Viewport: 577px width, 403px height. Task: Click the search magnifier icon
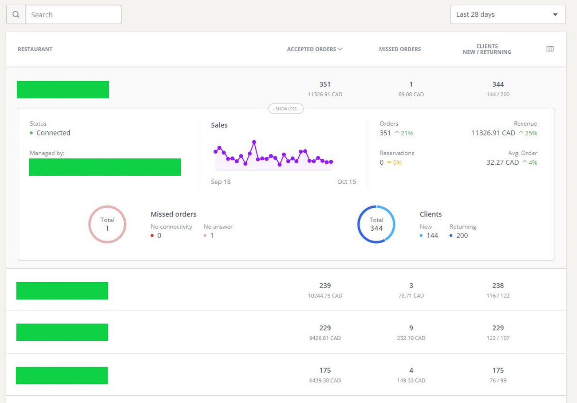[x=16, y=15]
